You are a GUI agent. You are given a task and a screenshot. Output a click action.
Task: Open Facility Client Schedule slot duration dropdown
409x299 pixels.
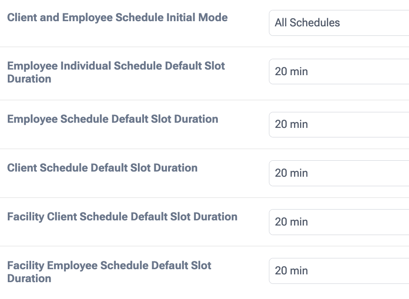[339, 222]
